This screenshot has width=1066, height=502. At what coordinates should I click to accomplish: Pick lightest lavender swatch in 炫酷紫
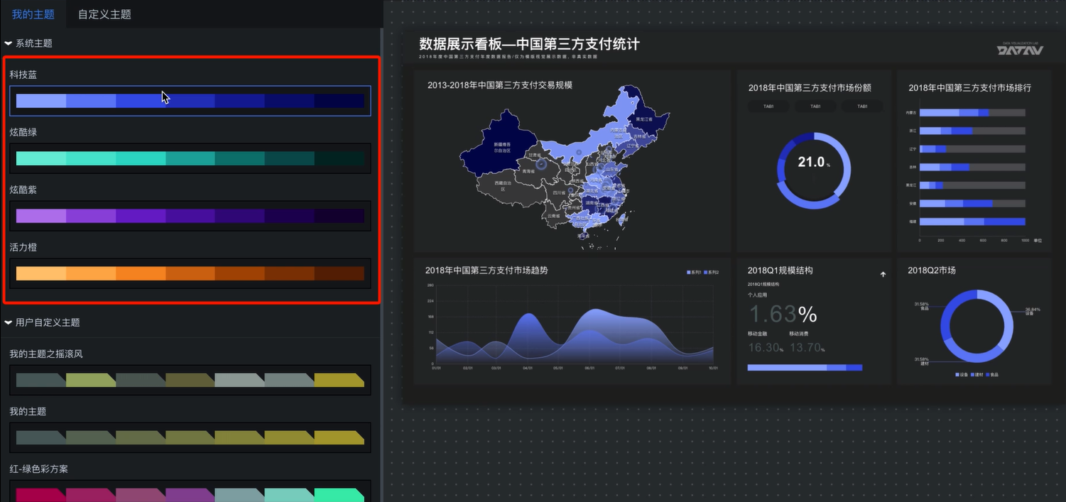pos(41,216)
